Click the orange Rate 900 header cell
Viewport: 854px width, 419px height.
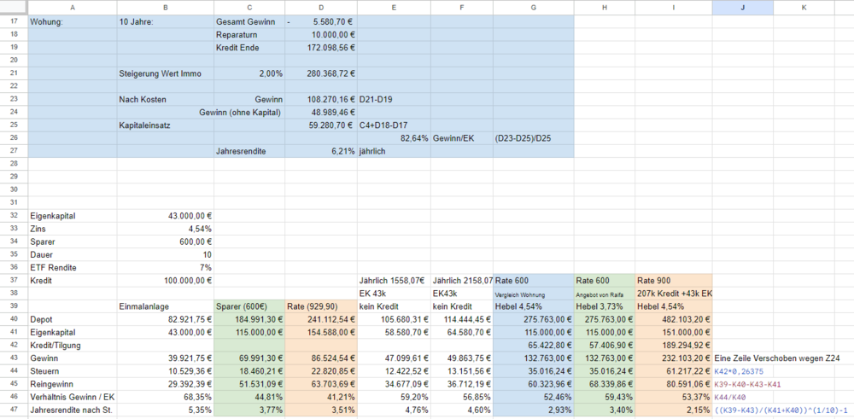[x=673, y=280]
